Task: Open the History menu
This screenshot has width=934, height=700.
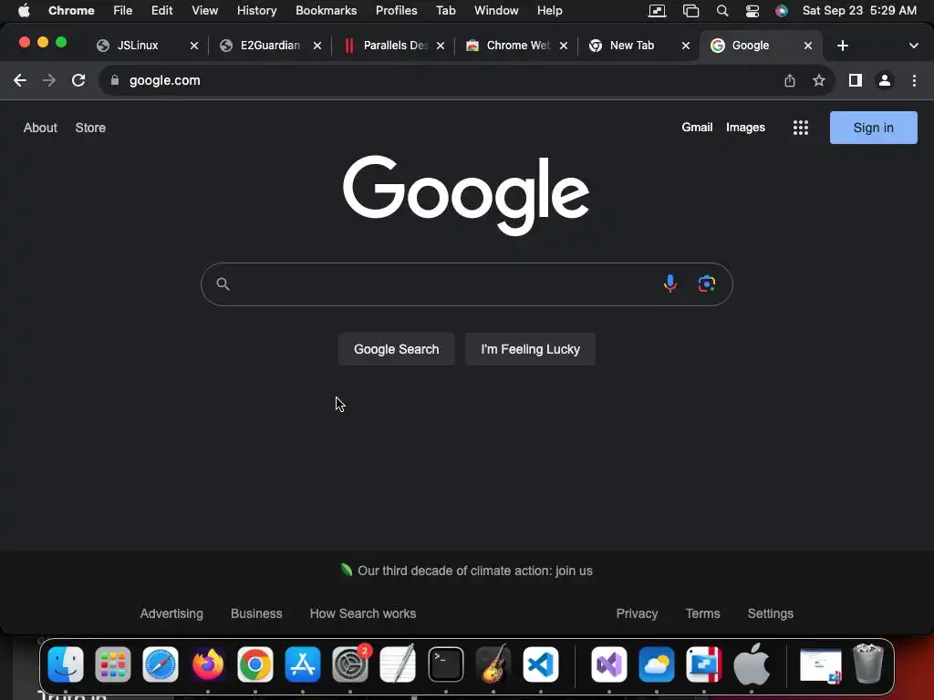Action: point(256,11)
